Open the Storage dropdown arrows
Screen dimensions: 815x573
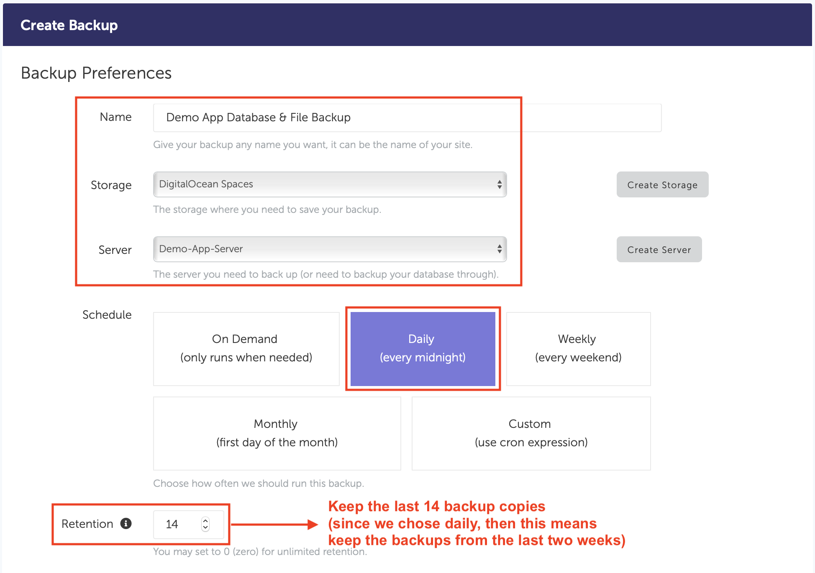[499, 184]
